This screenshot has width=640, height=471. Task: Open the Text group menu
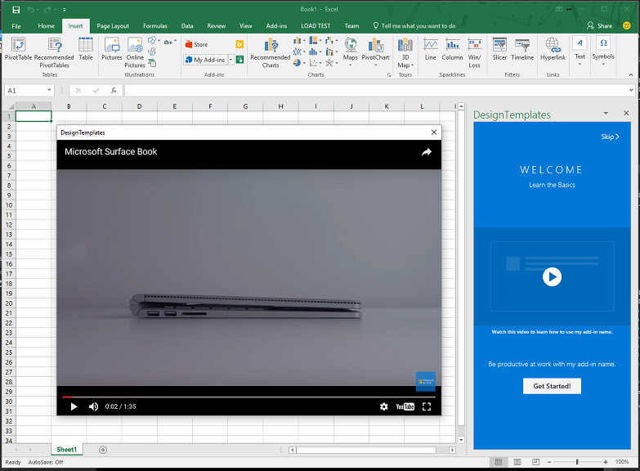[x=580, y=51]
